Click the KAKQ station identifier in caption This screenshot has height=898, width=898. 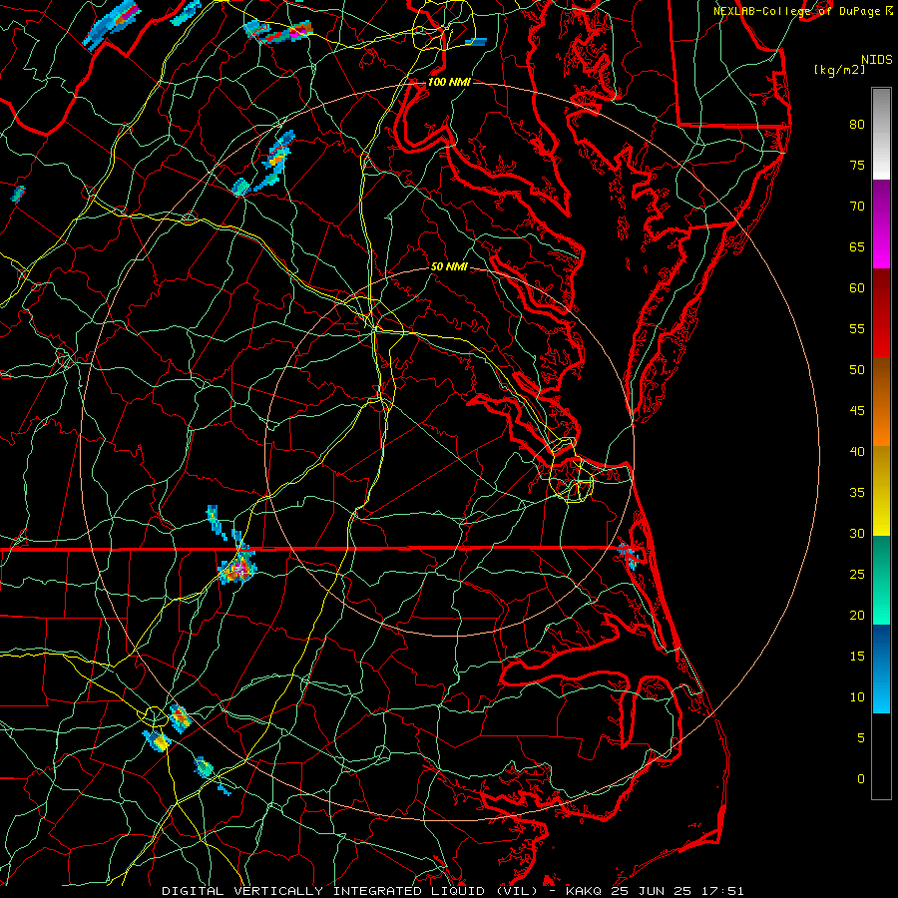585,891
